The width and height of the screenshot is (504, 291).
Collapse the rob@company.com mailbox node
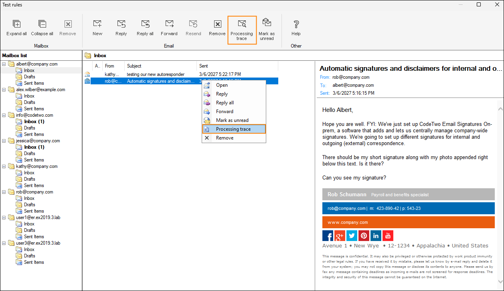tap(4, 192)
